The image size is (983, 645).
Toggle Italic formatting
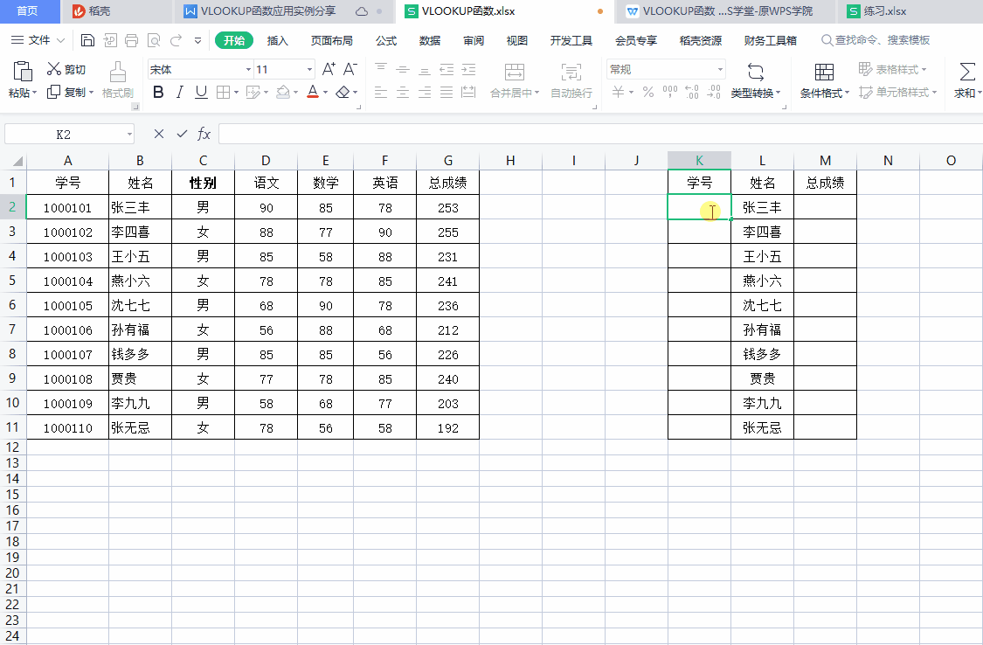(x=180, y=93)
